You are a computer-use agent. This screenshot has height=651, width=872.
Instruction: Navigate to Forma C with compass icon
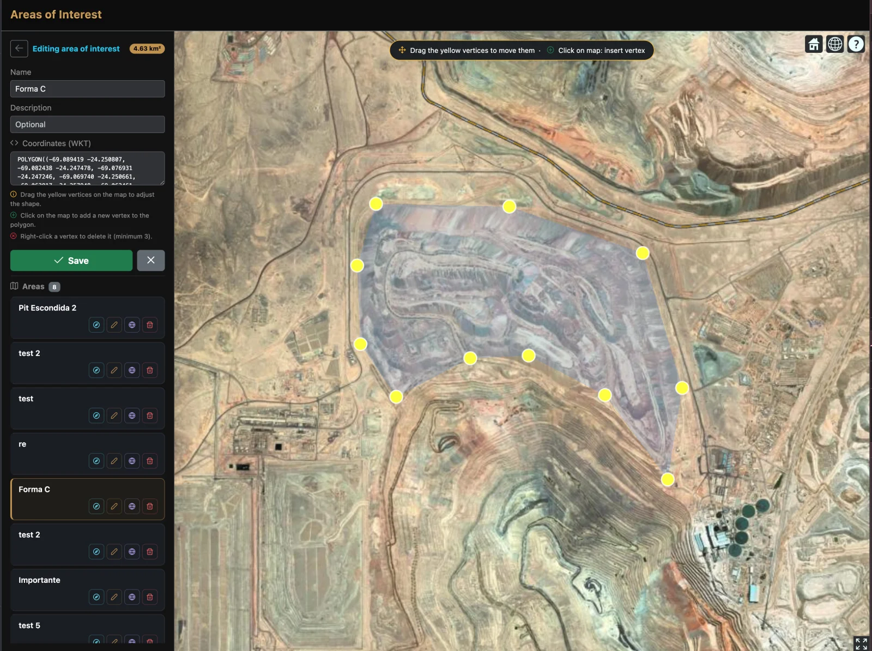click(96, 506)
